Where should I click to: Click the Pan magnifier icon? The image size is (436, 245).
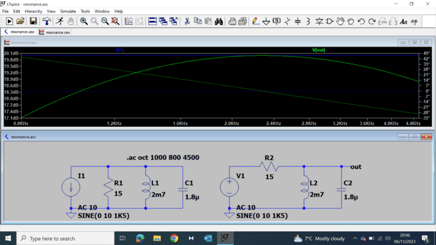(x=94, y=21)
